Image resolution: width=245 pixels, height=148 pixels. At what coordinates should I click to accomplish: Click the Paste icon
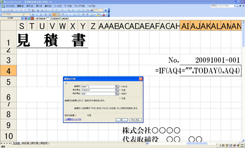pyautogui.click(x=46, y=10)
